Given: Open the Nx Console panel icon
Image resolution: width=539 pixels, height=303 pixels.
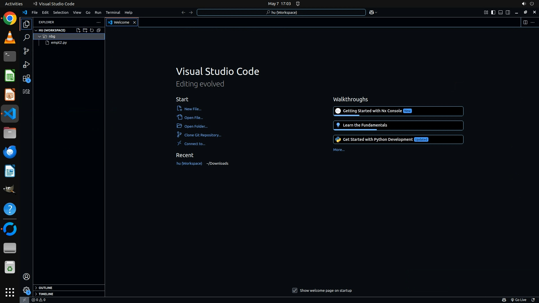Looking at the screenshot, I should click(x=26, y=91).
